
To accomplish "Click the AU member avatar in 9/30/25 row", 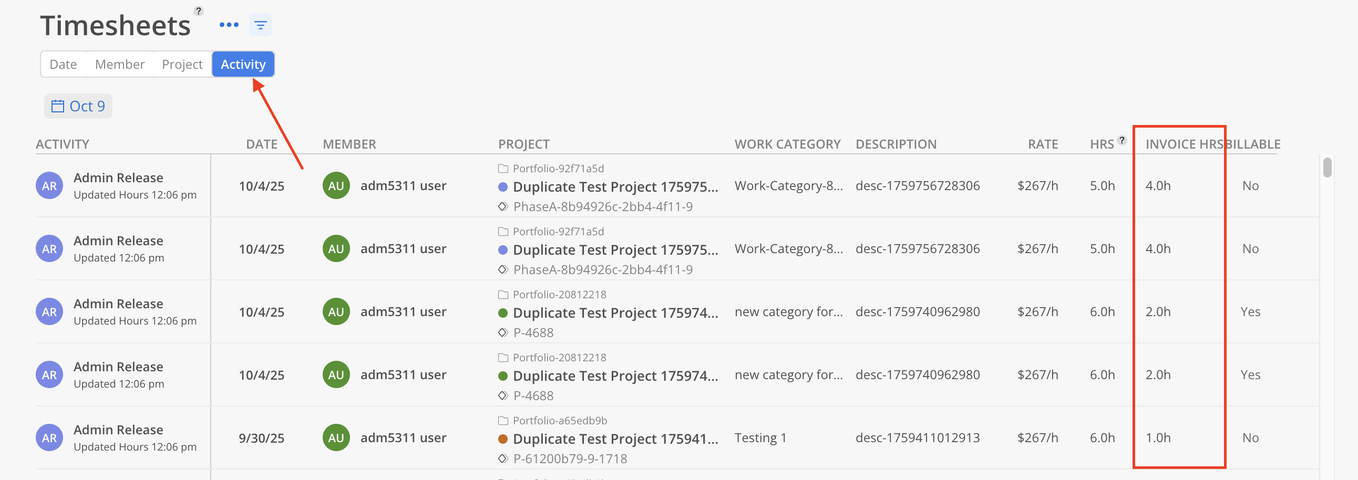I will 336,437.
